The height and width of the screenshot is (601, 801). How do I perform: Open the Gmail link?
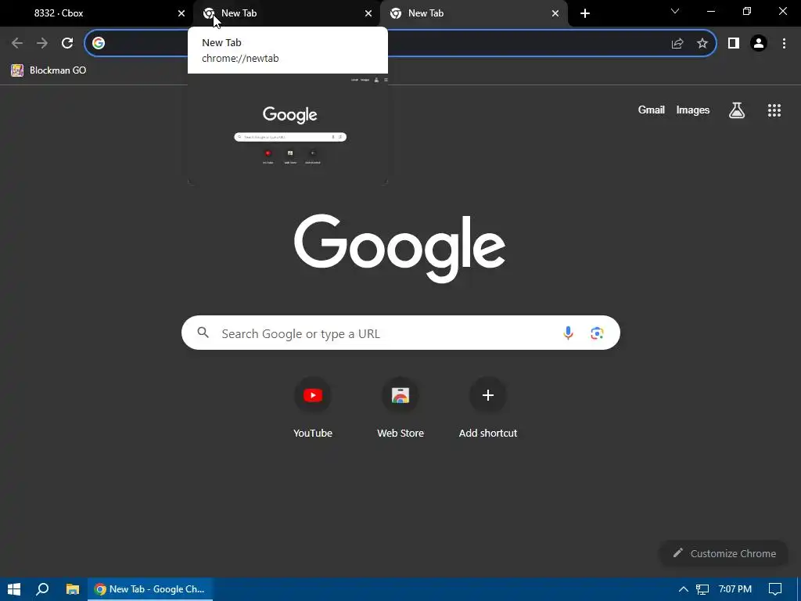[x=652, y=110]
